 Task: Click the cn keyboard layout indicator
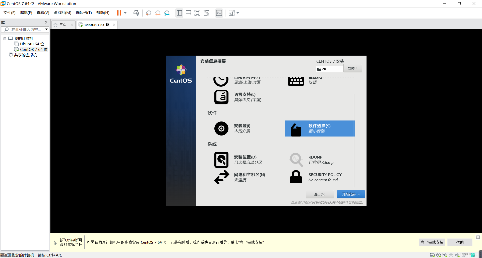(x=330, y=69)
